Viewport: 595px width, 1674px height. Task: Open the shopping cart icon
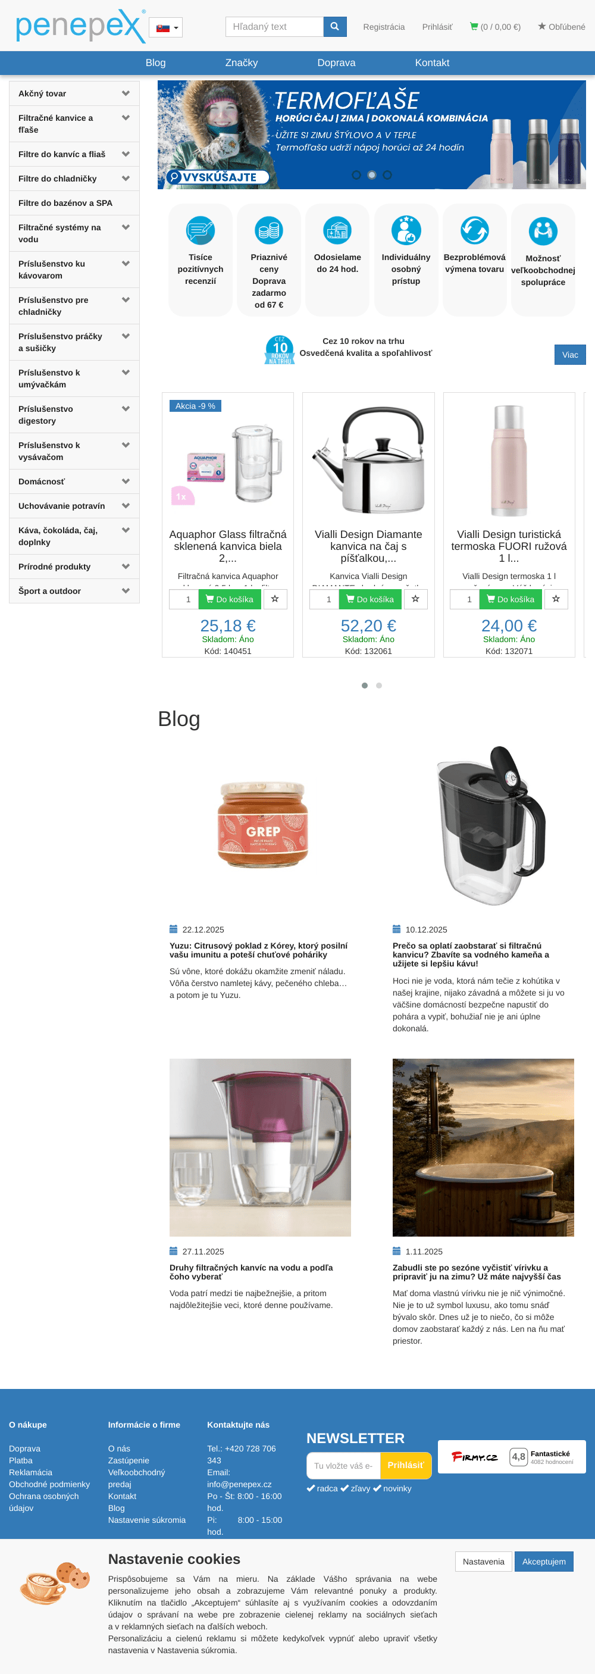tap(474, 27)
